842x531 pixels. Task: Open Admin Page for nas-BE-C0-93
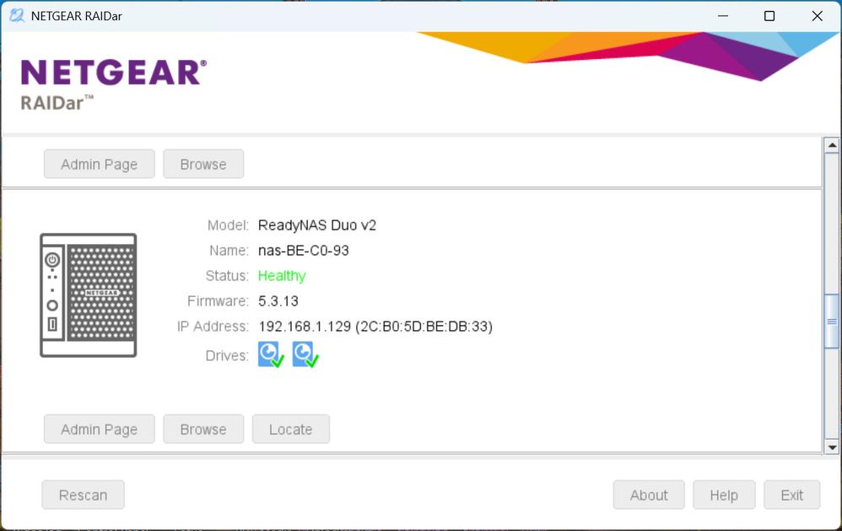click(x=100, y=429)
